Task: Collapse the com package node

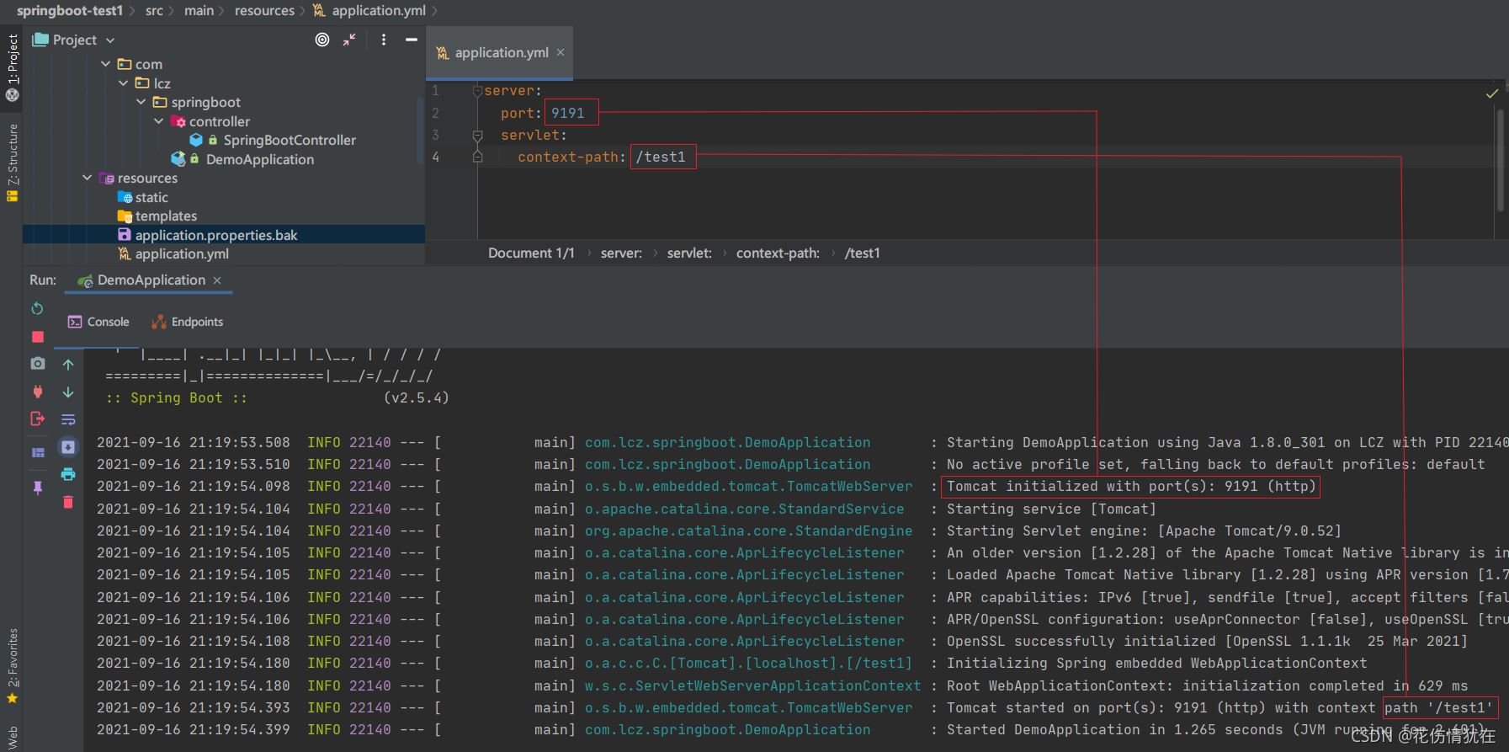Action: coord(105,64)
